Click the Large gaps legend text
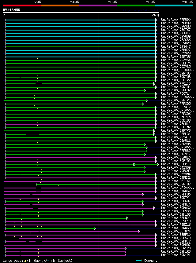Screen dimensions: 196x263 coord(38,261)
